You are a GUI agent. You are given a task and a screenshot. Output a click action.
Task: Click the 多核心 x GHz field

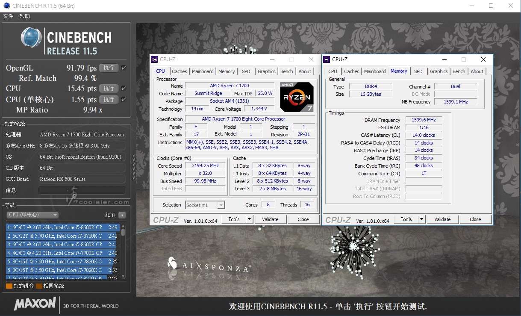[82, 146]
